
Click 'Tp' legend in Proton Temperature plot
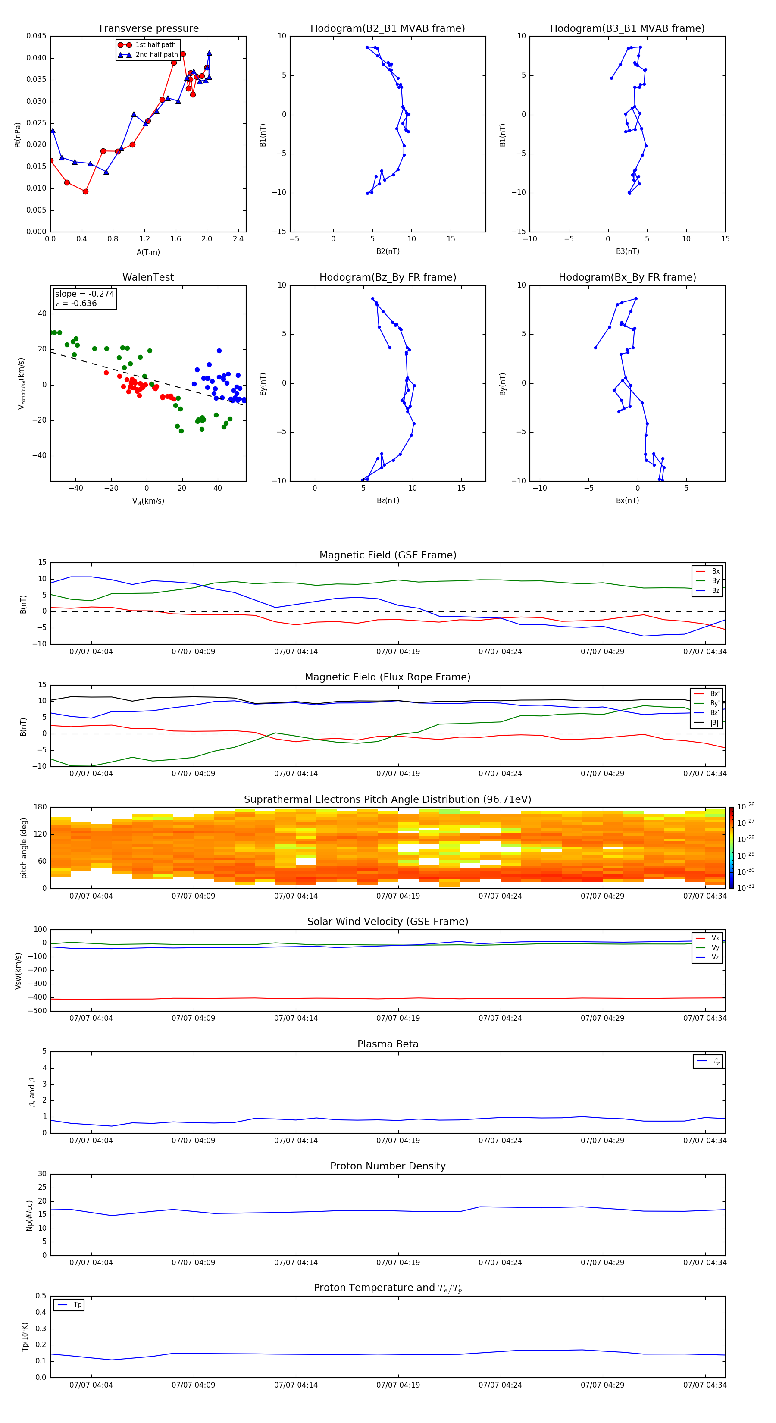pos(69,1305)
